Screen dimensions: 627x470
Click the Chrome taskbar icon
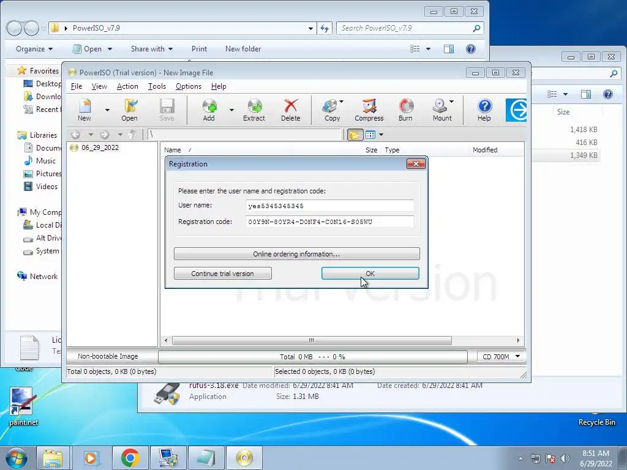(x=130, y=458)
